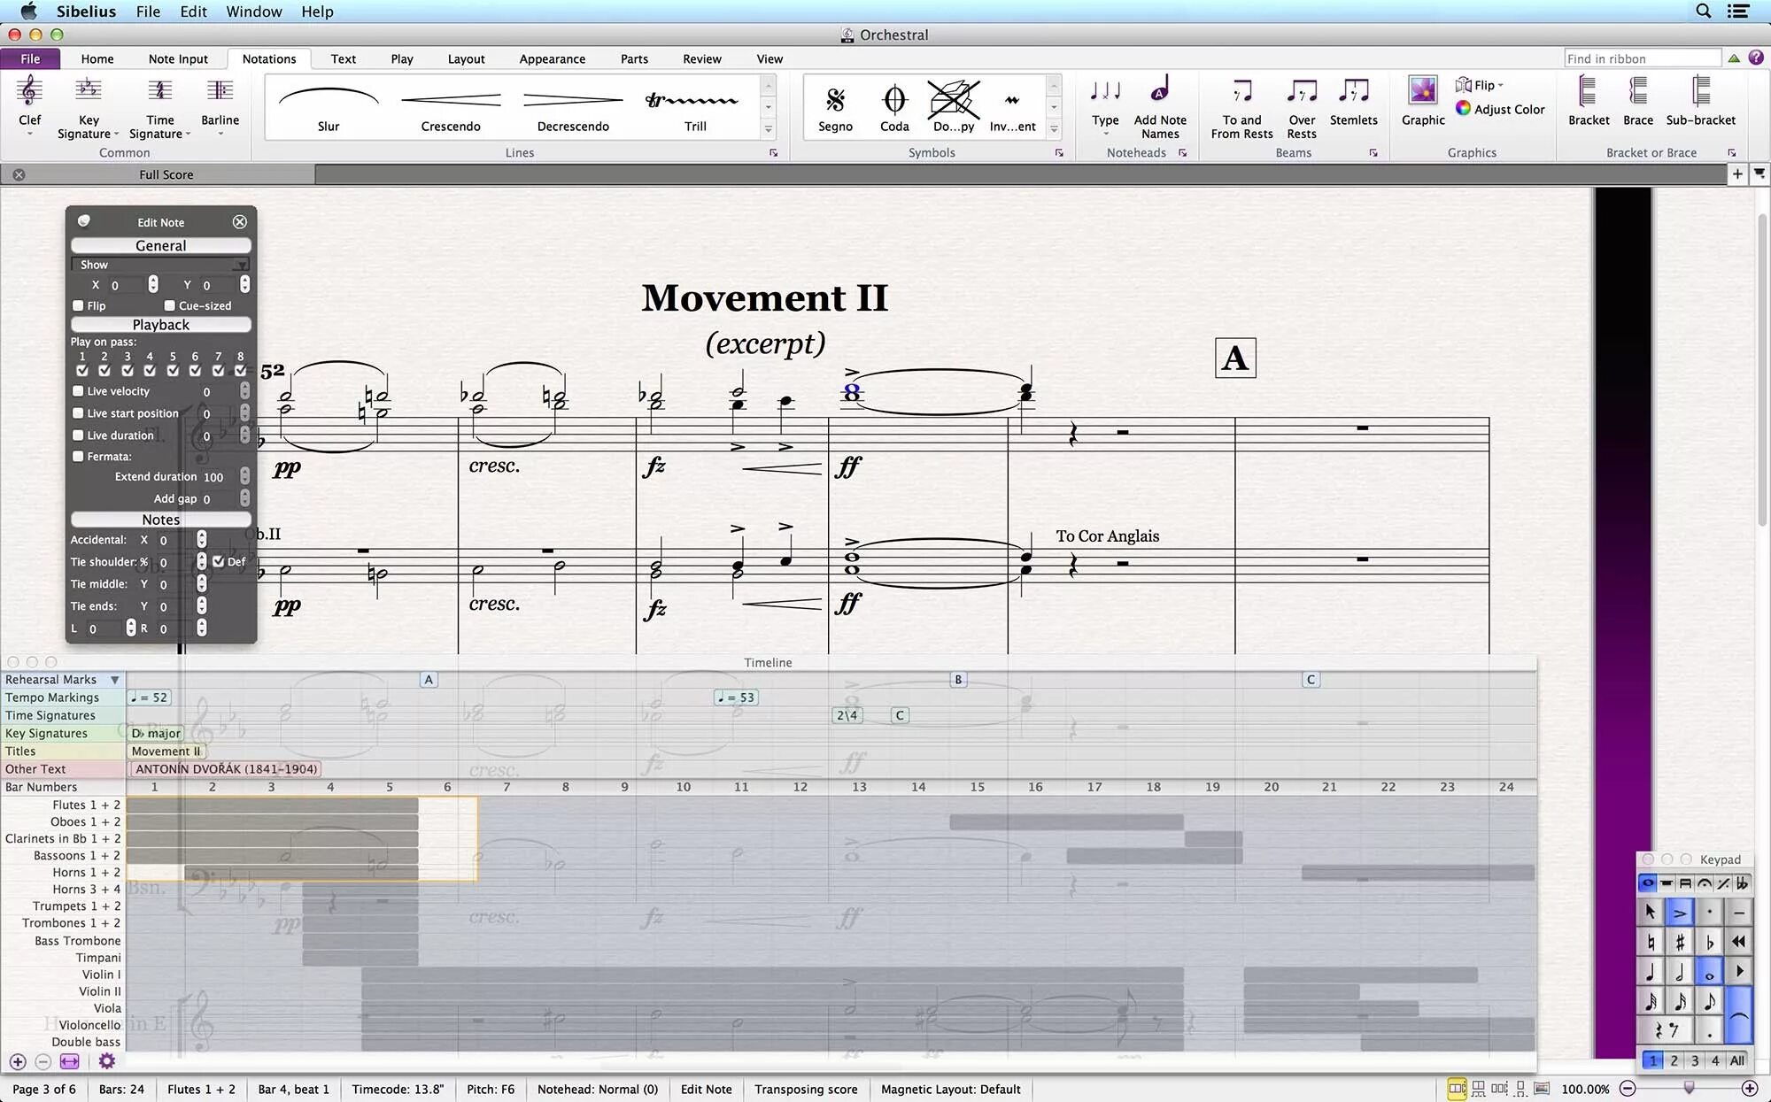Screen dimensions: 1771x1102
Task: Switch to the Note Input ribbon tab
Action: (178, 59)
